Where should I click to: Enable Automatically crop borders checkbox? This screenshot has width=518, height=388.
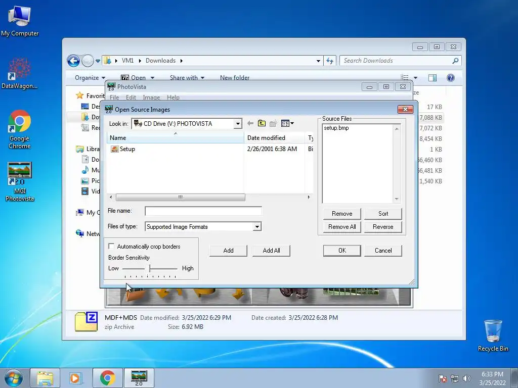(x=111, y=246)
